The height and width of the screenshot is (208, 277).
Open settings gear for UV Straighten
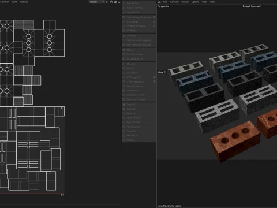(x=154, y=77)
